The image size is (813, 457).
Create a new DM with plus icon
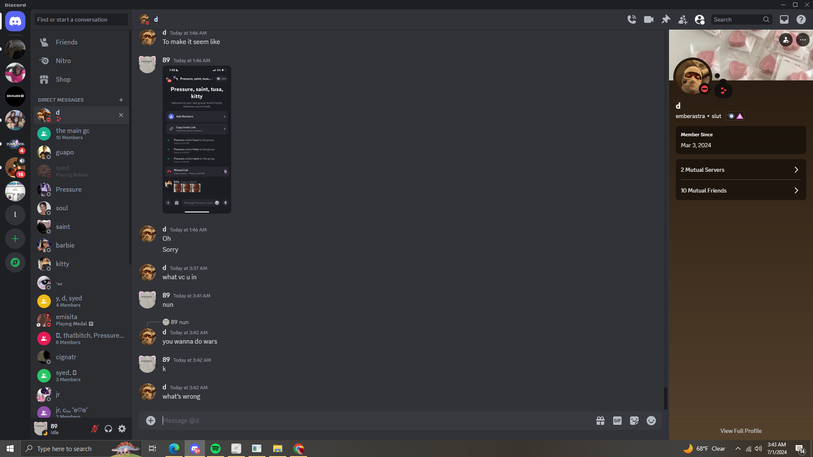click(x=121, y=100)
